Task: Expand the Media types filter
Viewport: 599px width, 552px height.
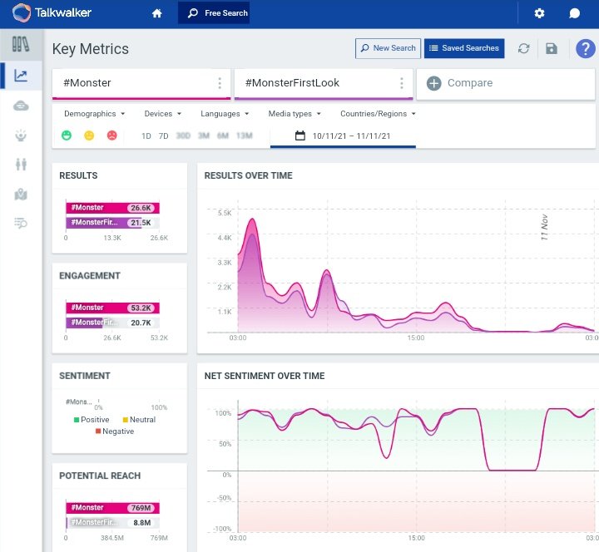Action: (295, 114)
